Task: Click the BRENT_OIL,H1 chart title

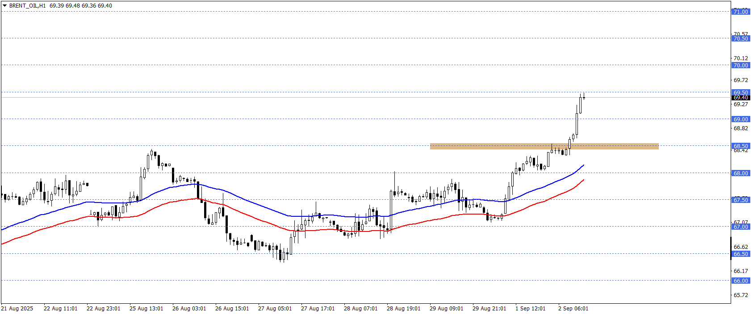Action: (x=27, y=6)
